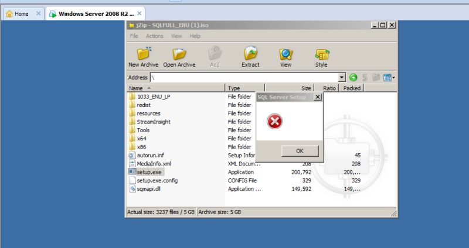Click the MediaInfo.xml file name
This screenshot has height=248, width=469.
click(x=154, y=164)
